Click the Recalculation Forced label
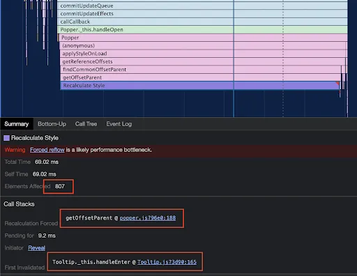This screenshot has width=357, height=276. pyautogui.click(x=31, y=224)
